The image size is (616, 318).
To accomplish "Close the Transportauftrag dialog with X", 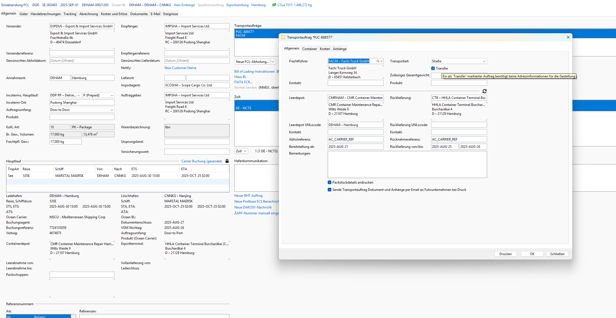I will (x=568, y=37).
